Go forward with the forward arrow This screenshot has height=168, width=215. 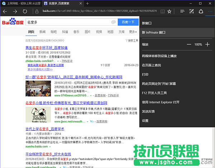click(15, 11)
